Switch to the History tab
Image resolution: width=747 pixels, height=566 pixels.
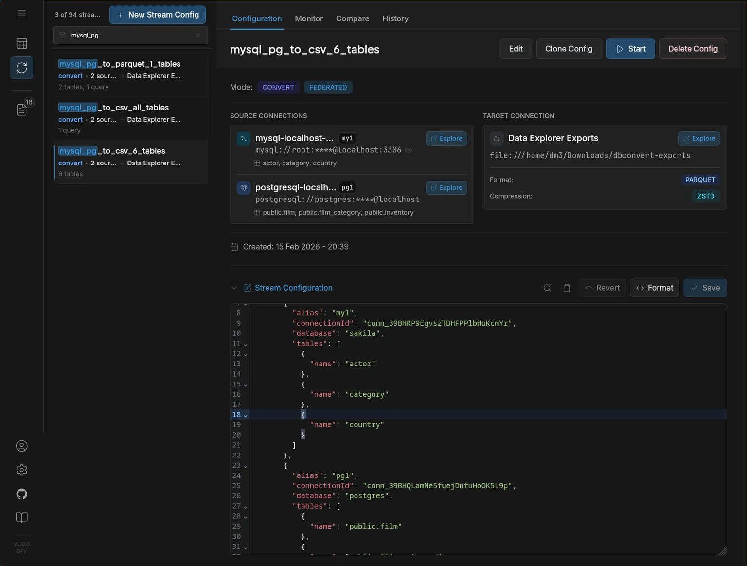[x=395, y=18]
